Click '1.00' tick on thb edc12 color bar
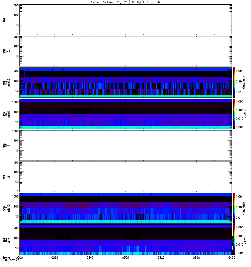 [x=239, y=71]
